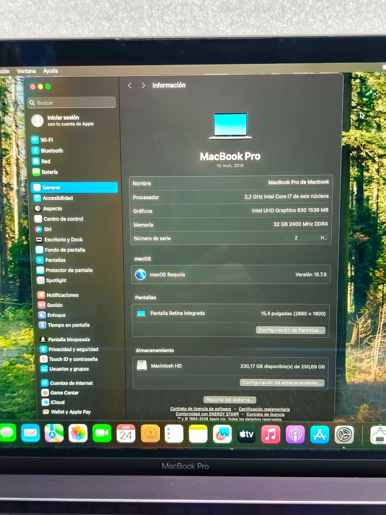Go back with the left chevron

click(x=130, y=85)
